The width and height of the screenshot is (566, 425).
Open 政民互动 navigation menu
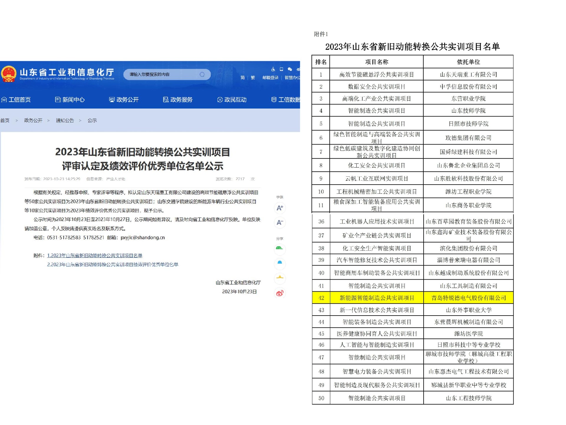[232, 100]
